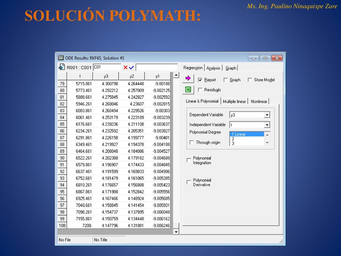This screenshot has width=341, height=256.
Task: Click the cell name field showing C01
Action: pos(107,67)
